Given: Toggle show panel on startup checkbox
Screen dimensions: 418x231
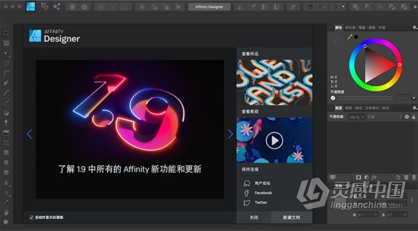Looking at the screenshot, I should 31,218.
